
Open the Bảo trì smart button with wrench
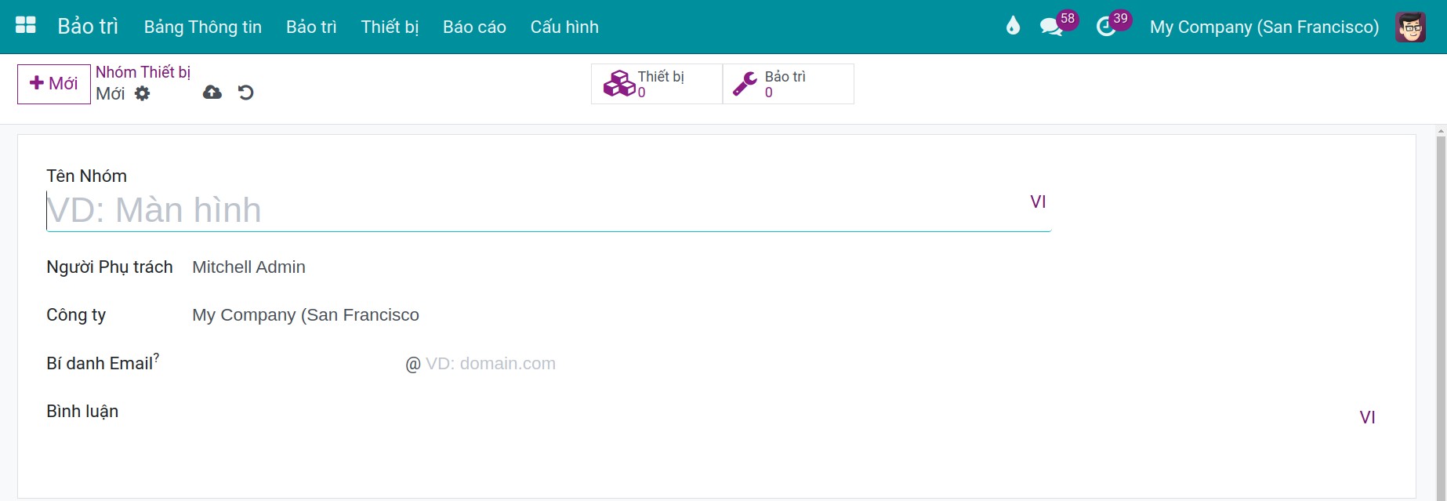click(788, 84)
